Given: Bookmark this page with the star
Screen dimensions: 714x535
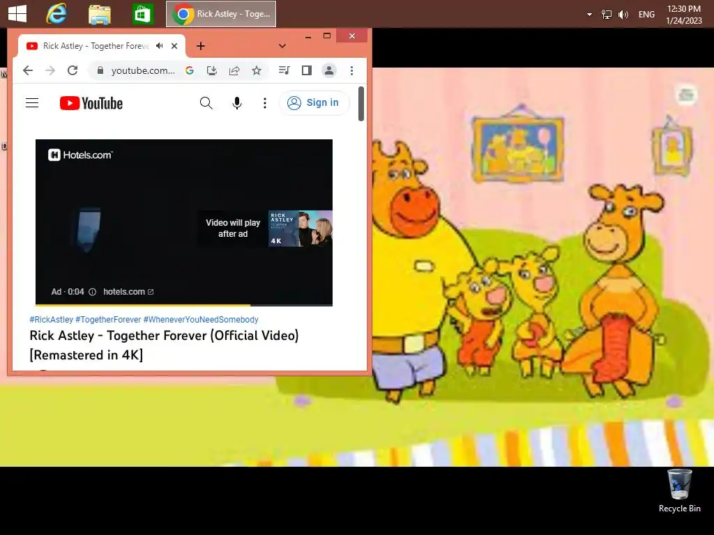Looking at the screenshot, I should (x=257, y=70).
